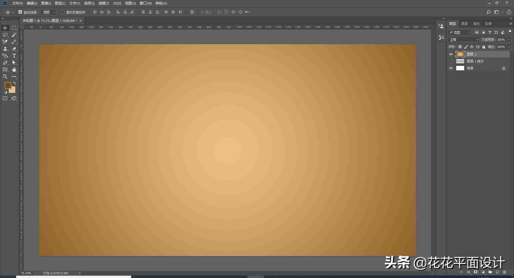Select the Magic Wand tool
This screenshot has width=514, height=278.
pyautogui.click(x=14, y=35)
